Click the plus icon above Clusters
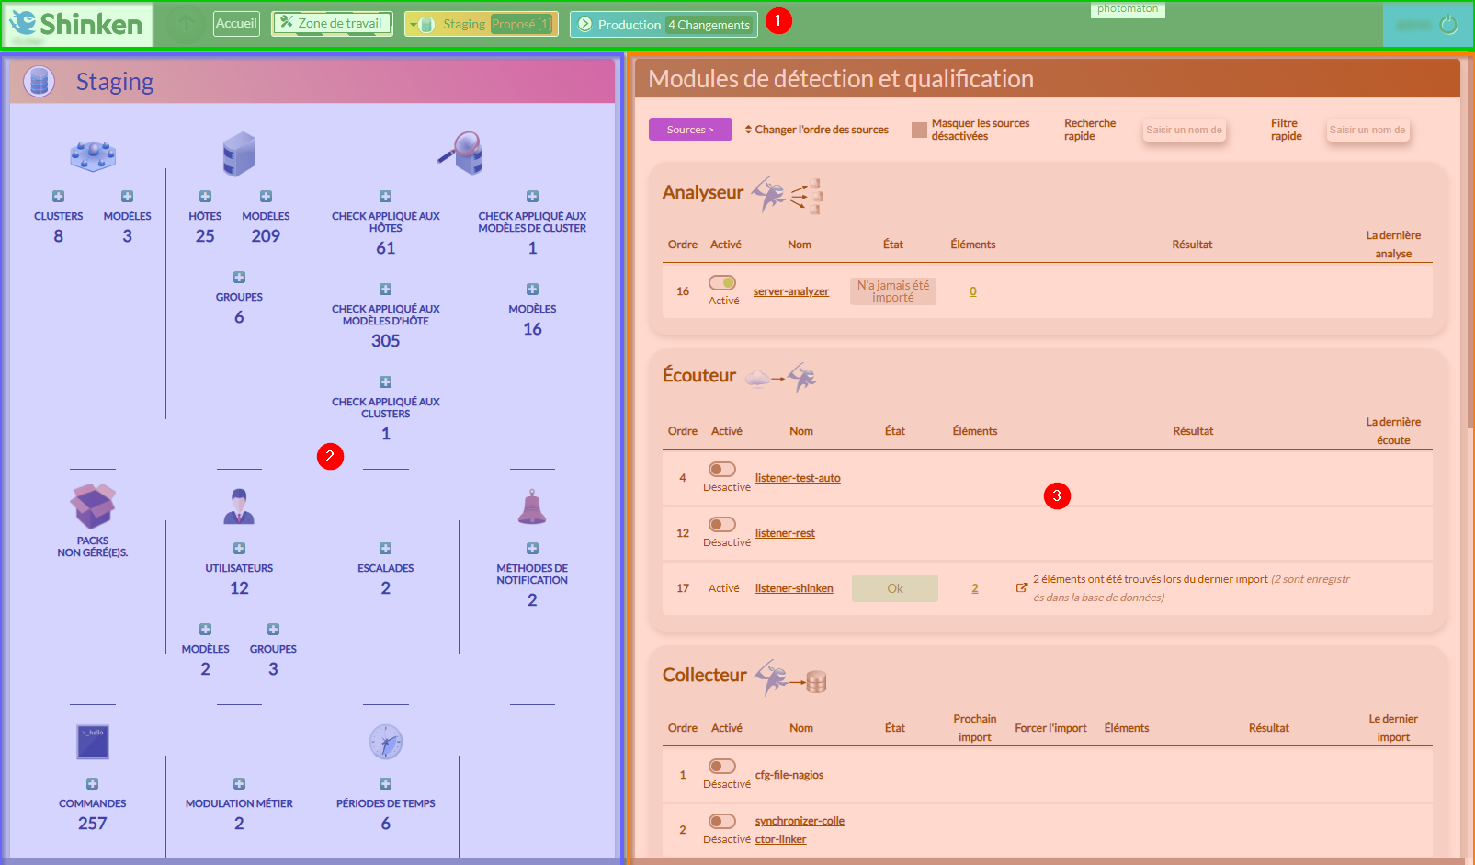This screenshot has width=1475, height=865. (58, 196)
